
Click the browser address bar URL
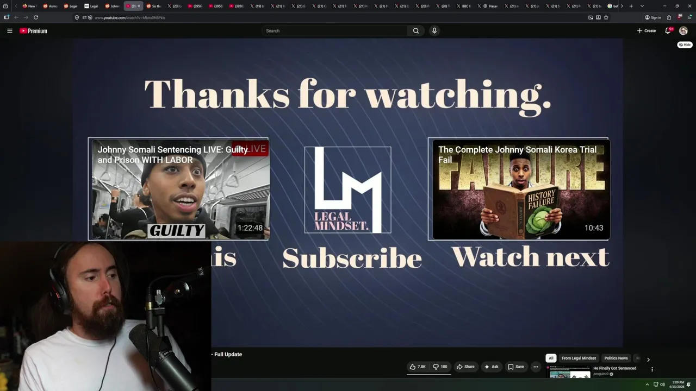[x=129, y=17]
